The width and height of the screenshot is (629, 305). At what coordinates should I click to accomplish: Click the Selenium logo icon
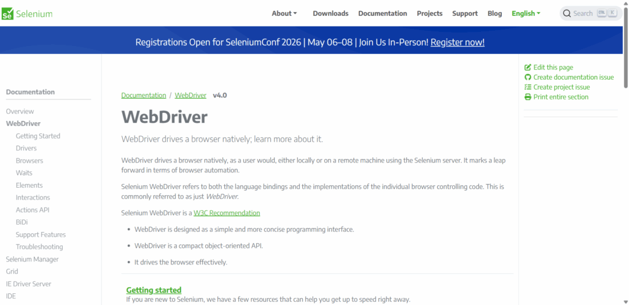point(7,14)
